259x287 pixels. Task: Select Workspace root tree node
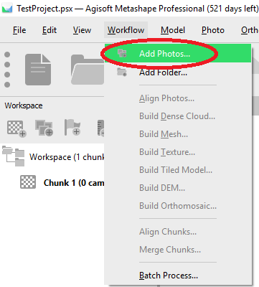67,157
